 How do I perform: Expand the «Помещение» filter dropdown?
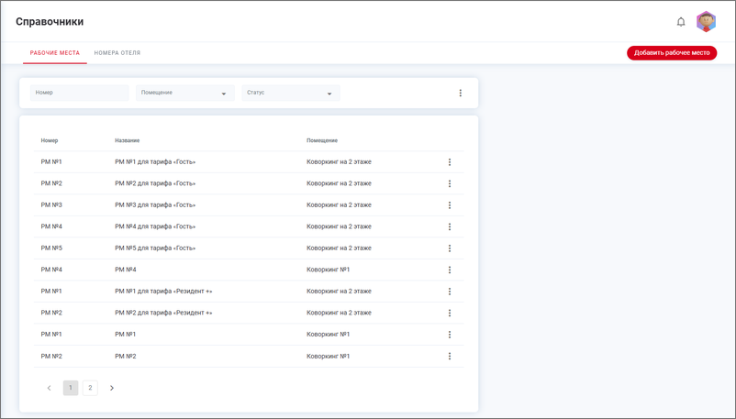click(x=185, y=93)
